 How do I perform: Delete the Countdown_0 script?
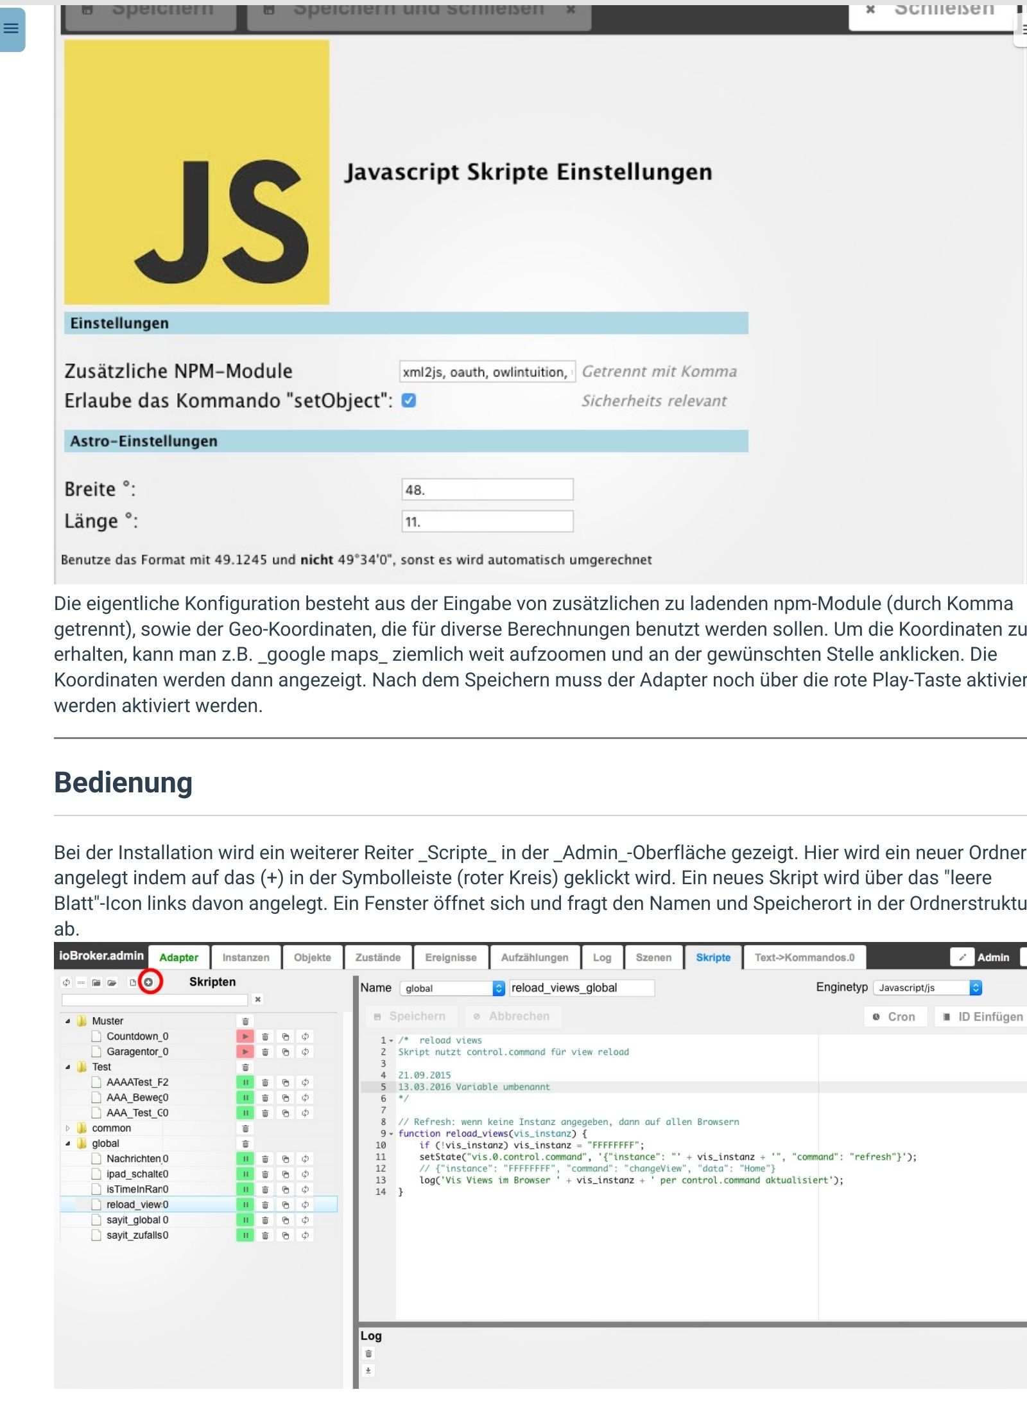[265, 1037]
